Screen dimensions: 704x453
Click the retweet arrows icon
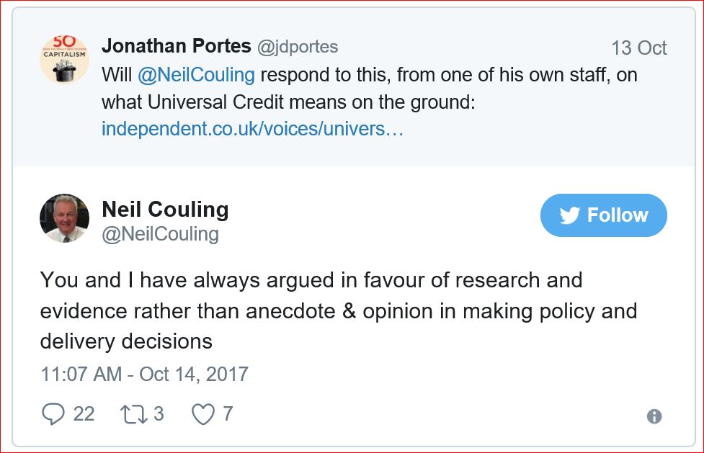tap(133, 413)
